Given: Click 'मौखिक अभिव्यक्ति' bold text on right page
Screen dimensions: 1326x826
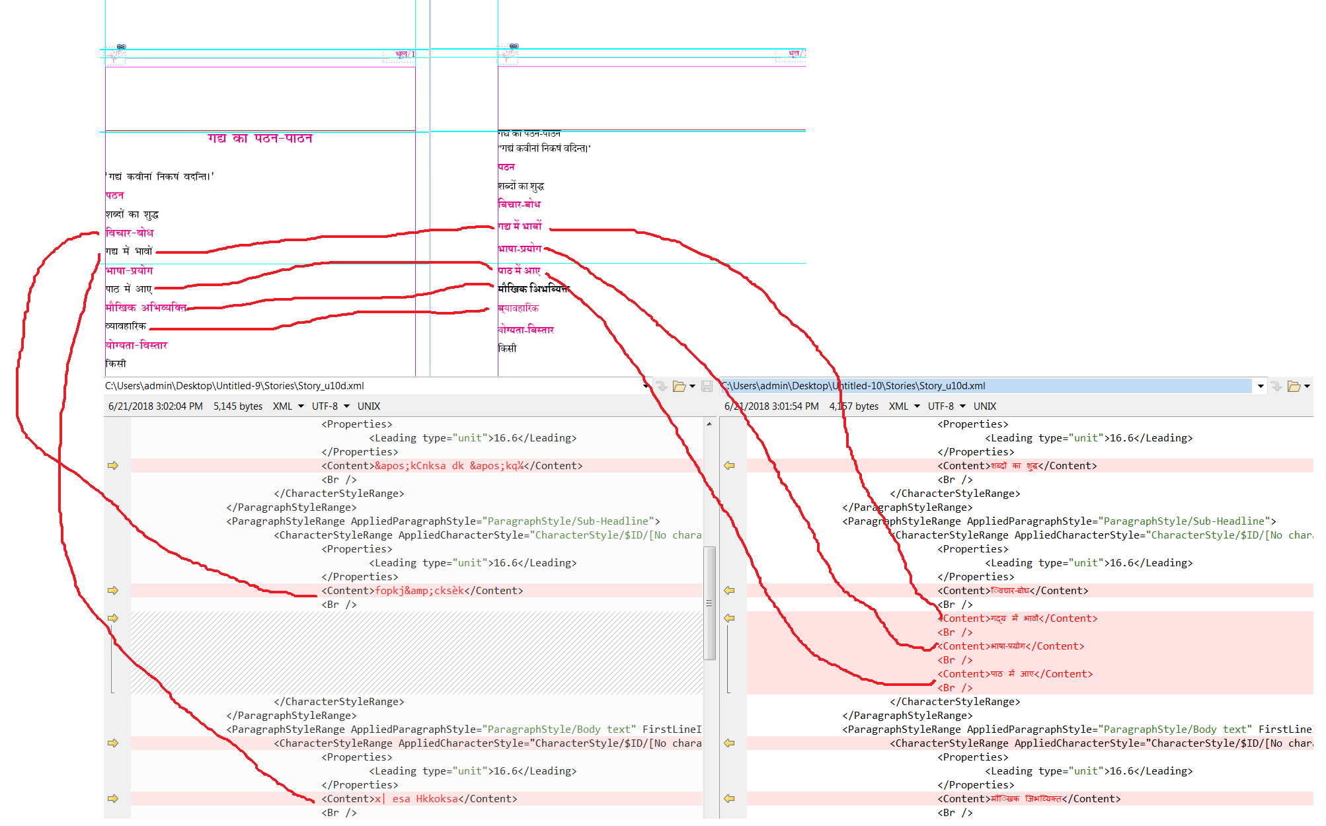Looking at the screenshot, I should (533, 289).
